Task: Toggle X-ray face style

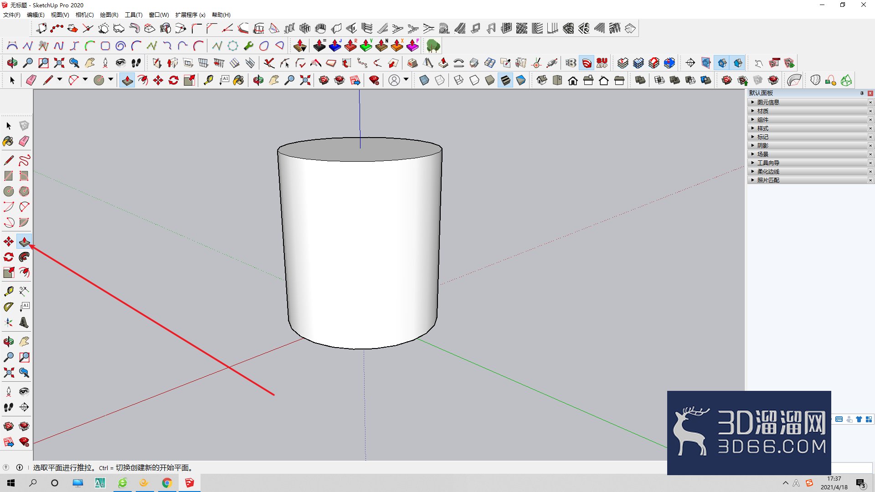Action: (x=424, y=80)
